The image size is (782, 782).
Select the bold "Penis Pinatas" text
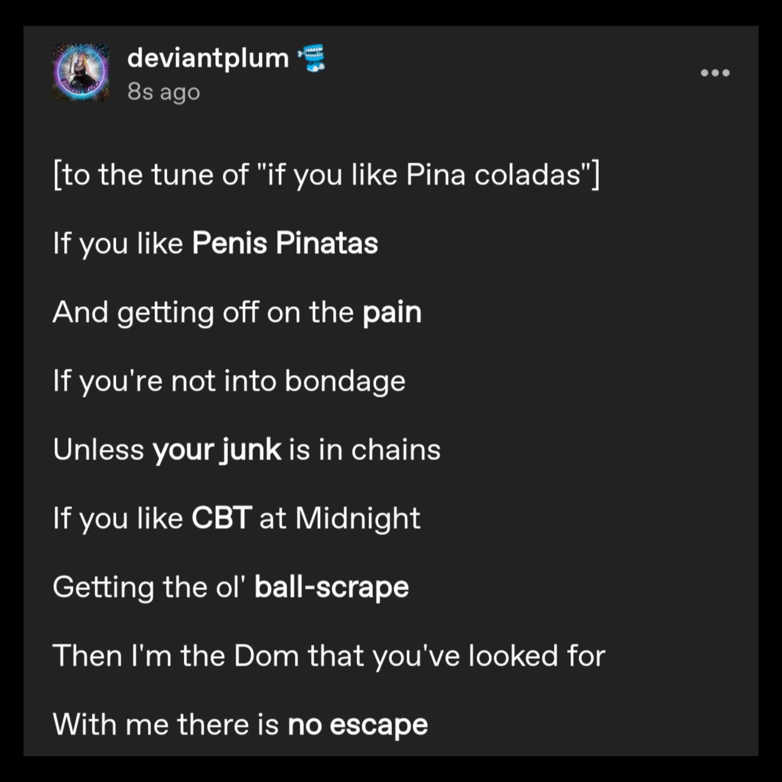click(x=285, y=243)
